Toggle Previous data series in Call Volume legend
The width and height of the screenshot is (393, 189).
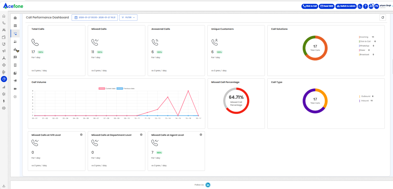coord(125,88)
